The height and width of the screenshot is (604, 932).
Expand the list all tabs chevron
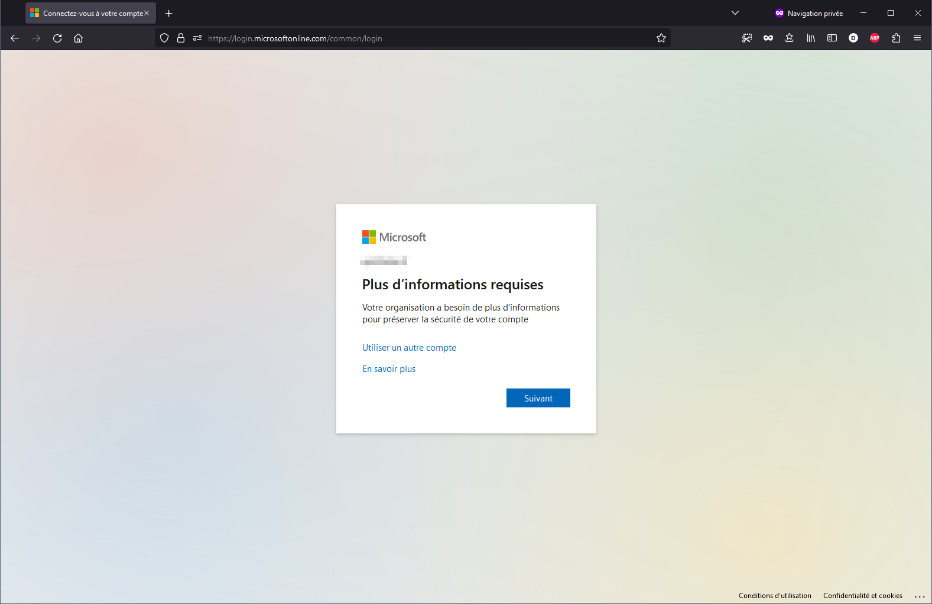tap(735, 13)
